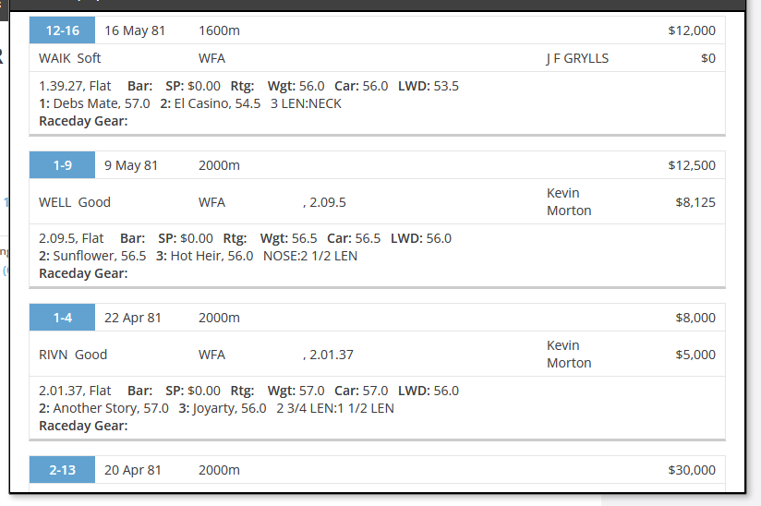Click the Another Story, 57.0 placing text
761x506 pixels.
[x=111, y=408]
